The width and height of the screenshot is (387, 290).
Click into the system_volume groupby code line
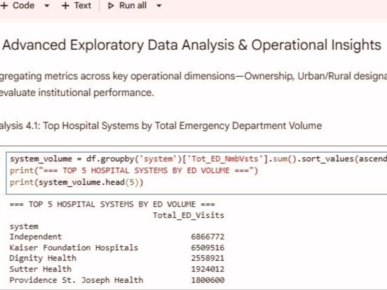[x=199, y=159]
